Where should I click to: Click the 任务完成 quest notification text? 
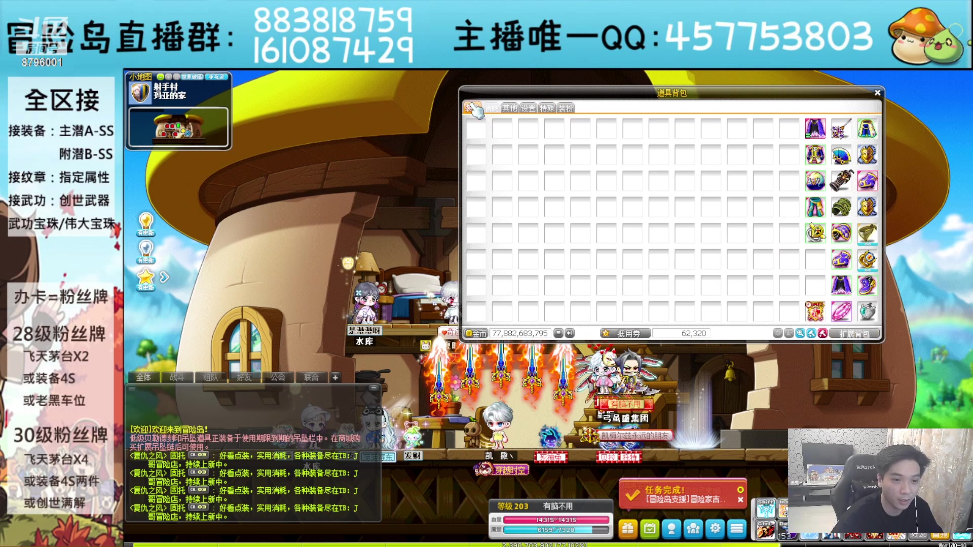point(664,490)
